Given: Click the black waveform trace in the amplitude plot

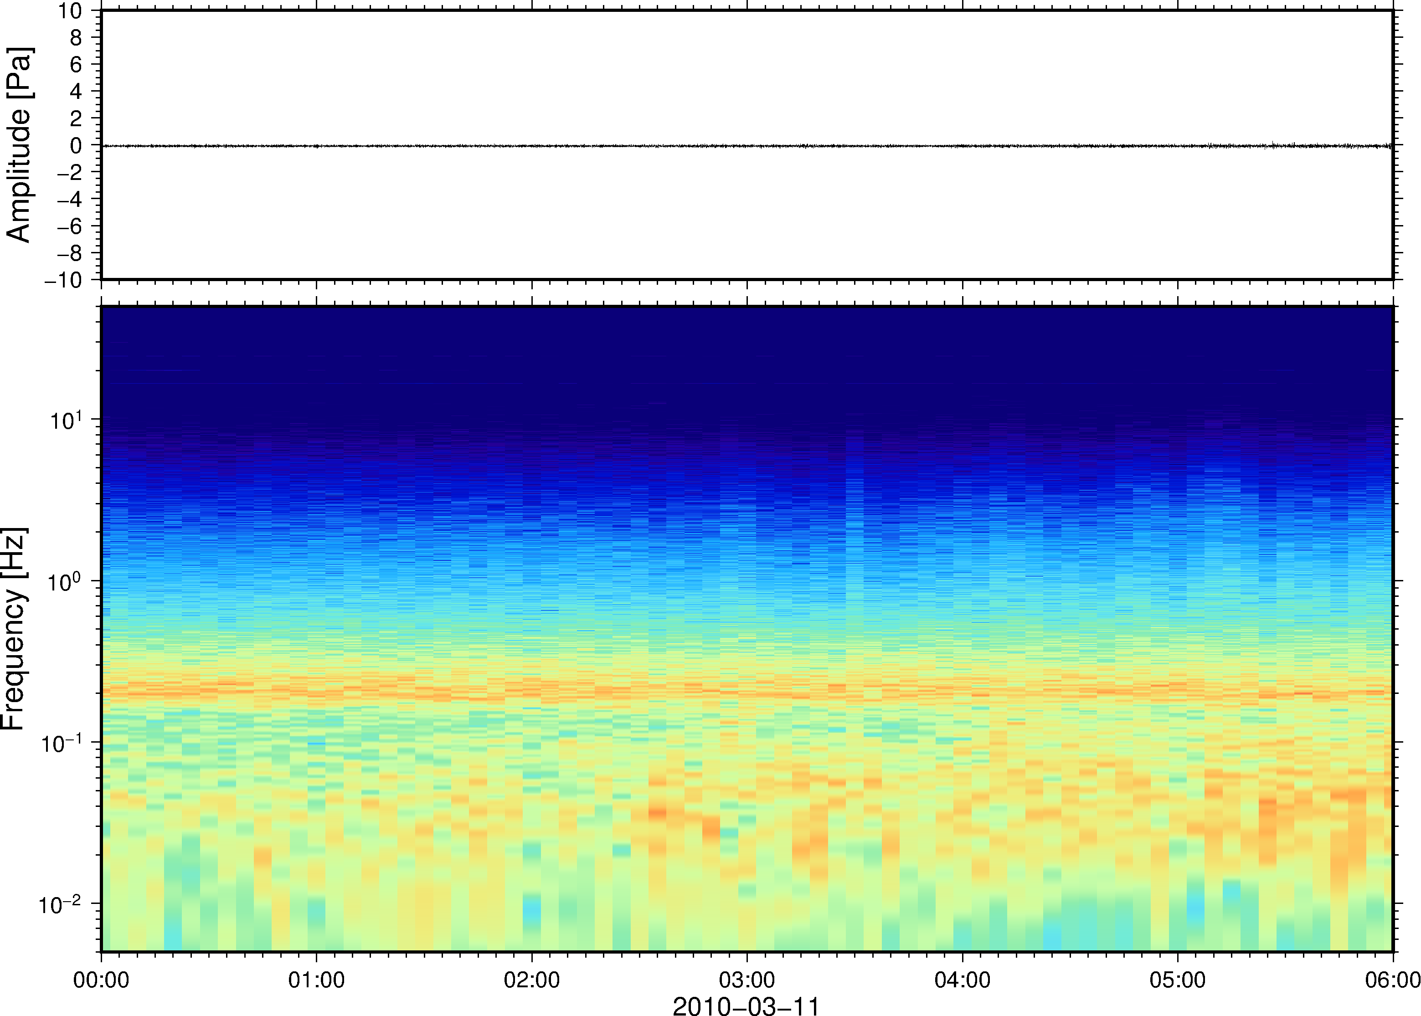Looking at the screenshot, I should coord(747,146).
